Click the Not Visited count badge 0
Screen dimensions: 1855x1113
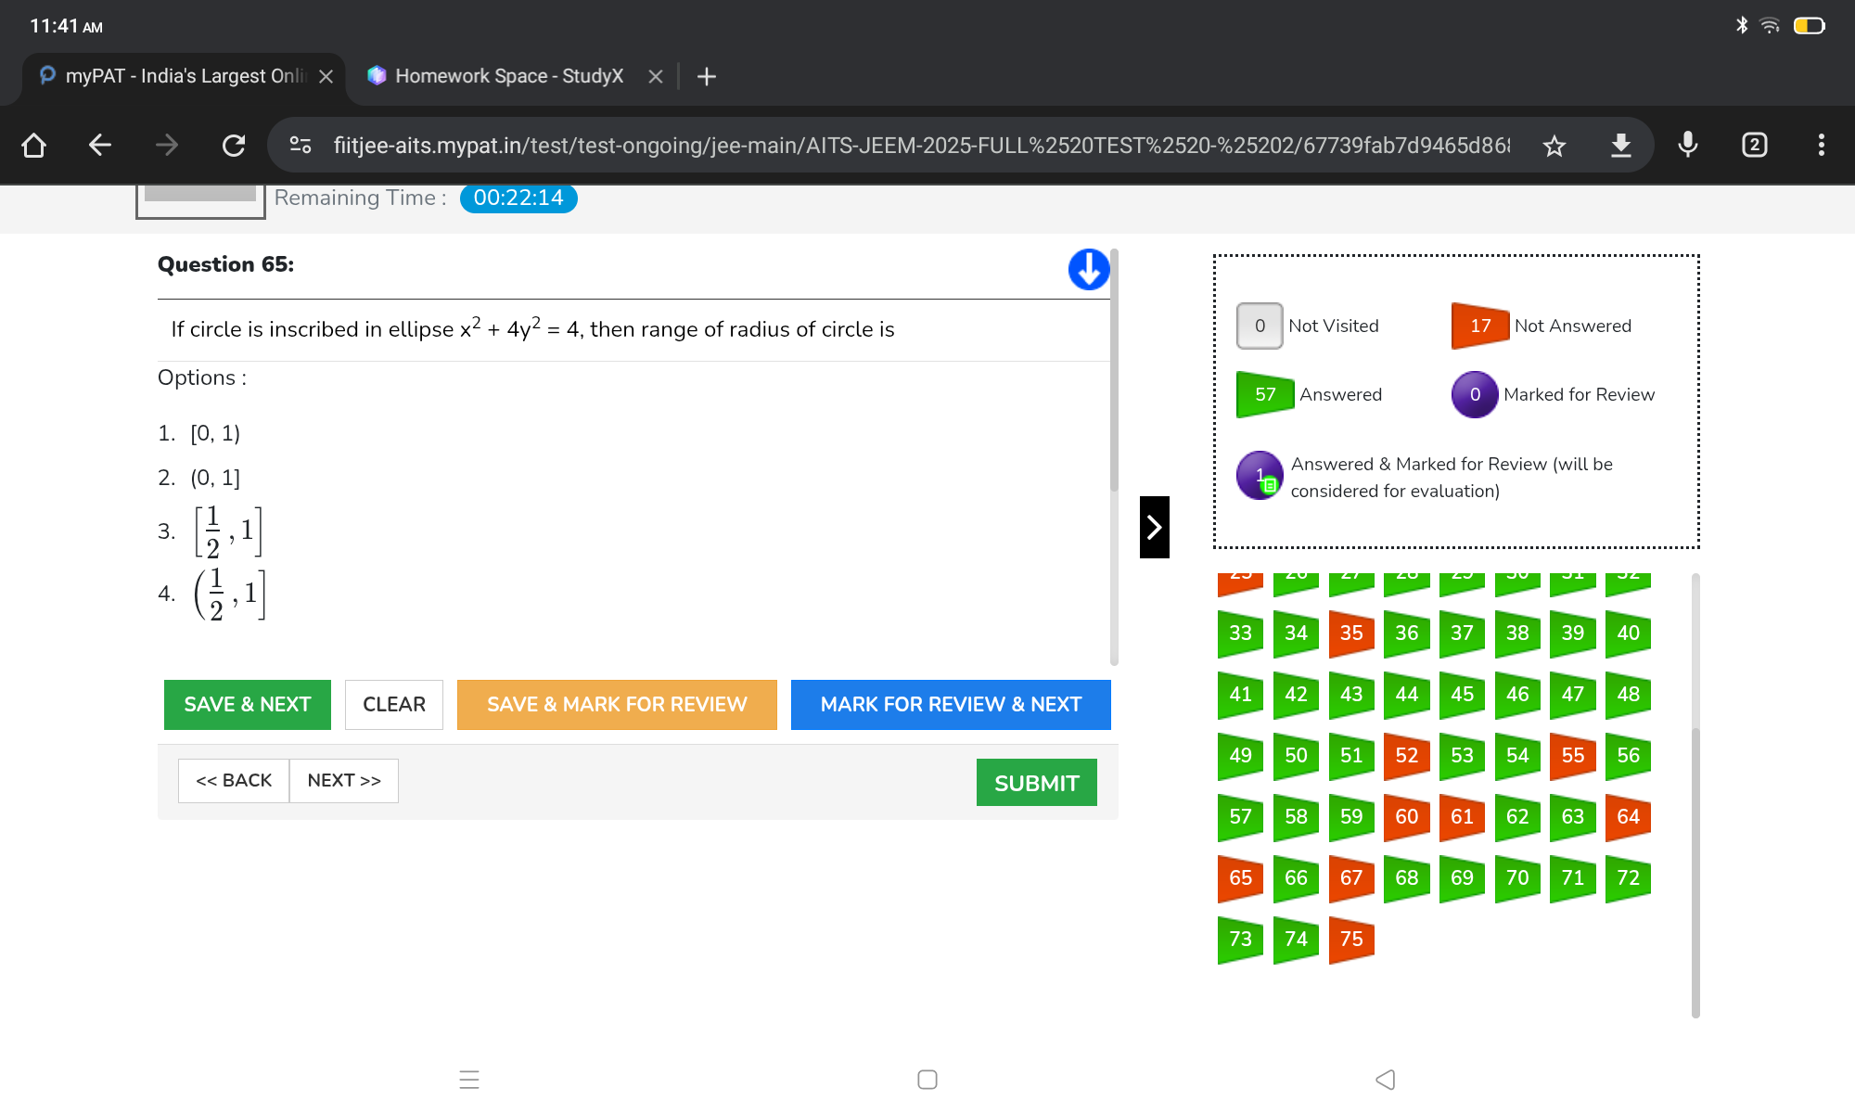(x=1260, y=326)
